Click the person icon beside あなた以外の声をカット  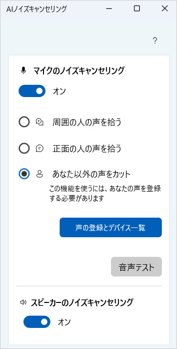[x=39, y=174]
